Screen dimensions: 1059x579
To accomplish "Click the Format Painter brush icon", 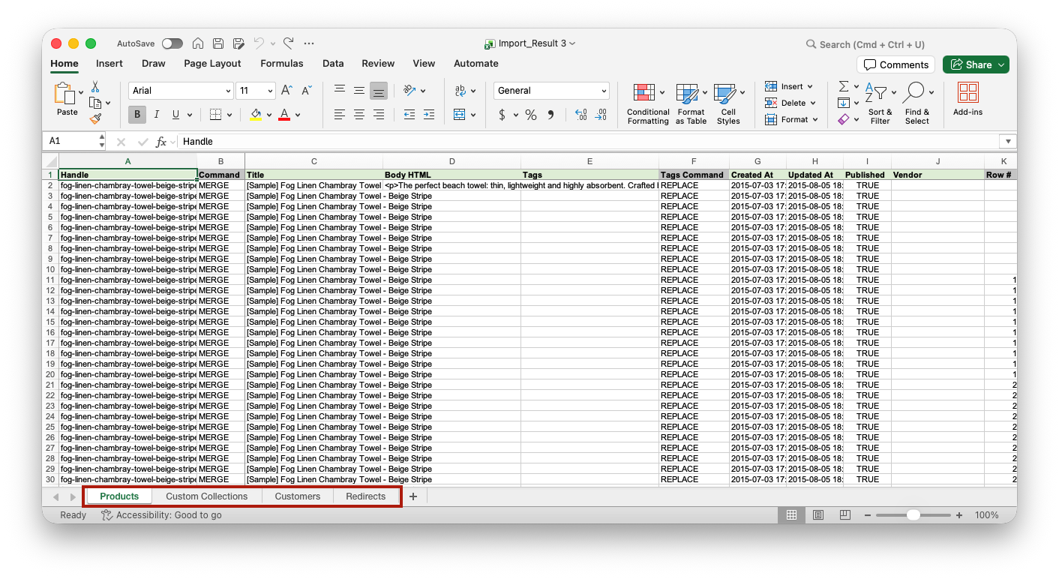I will point(95,118).
